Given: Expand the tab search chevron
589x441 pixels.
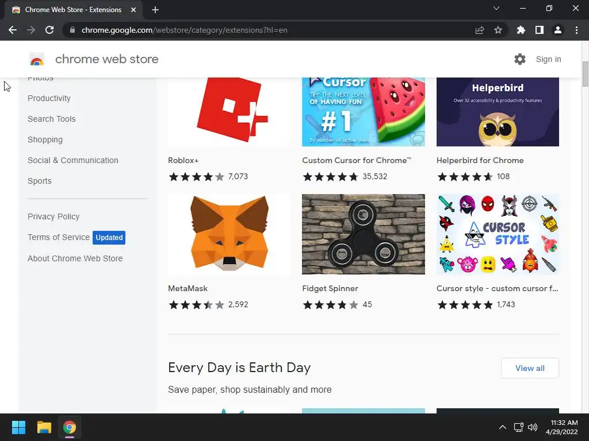Looking at the screenshot, I should pos(496,8).
